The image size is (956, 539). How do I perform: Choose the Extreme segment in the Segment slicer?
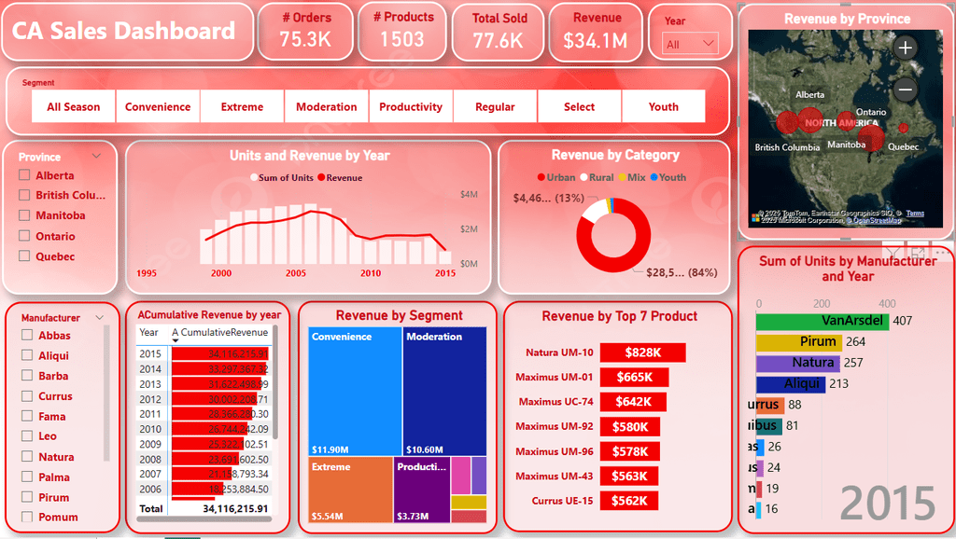tap(242, 106)
